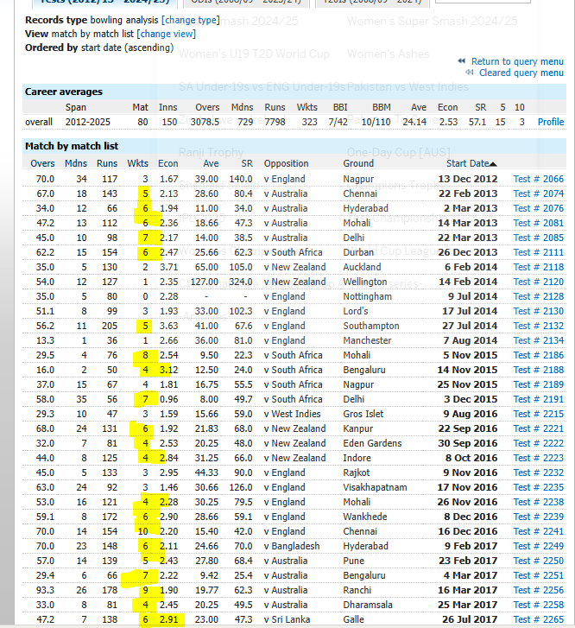This screenshot has height=628, width=575.
Task: Open scorecard Test # 2235
Action: (x=538, y=487)
